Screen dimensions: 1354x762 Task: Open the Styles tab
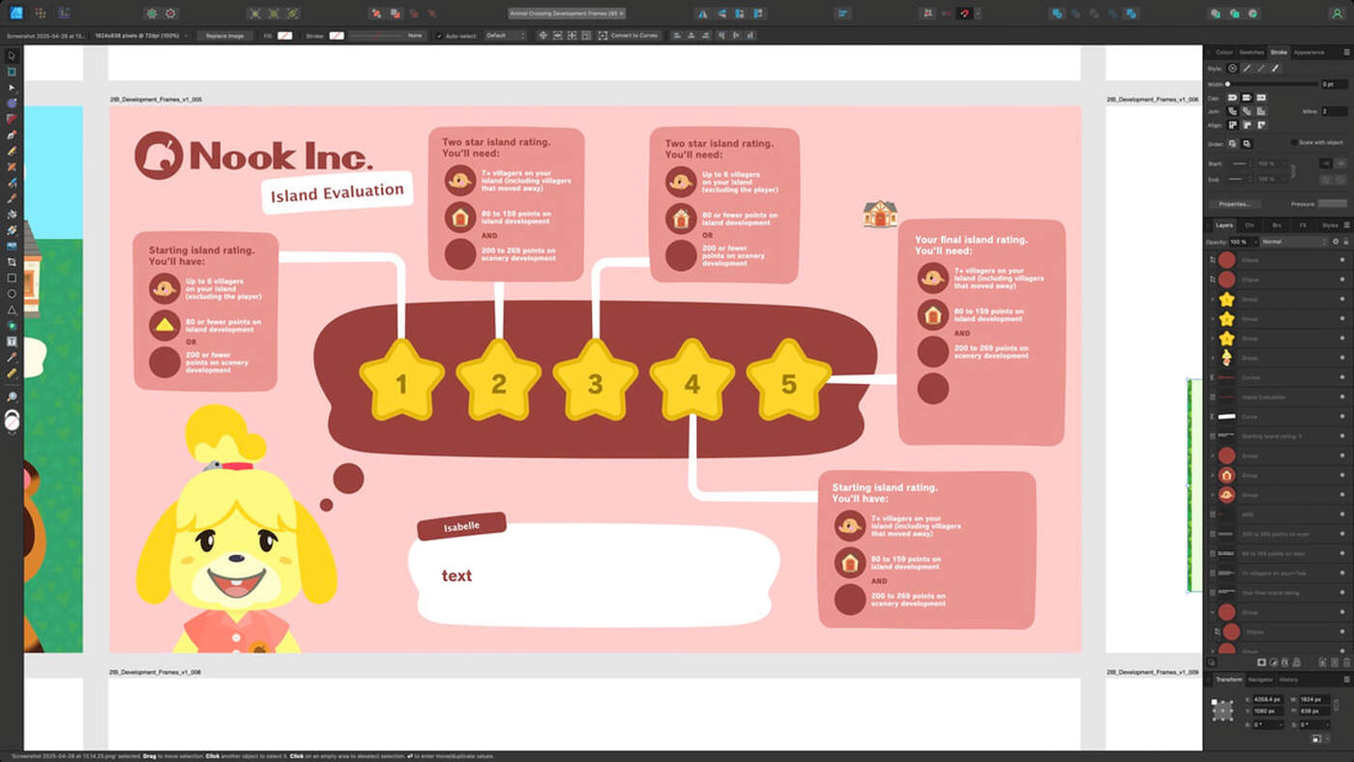pos(1330,225)
